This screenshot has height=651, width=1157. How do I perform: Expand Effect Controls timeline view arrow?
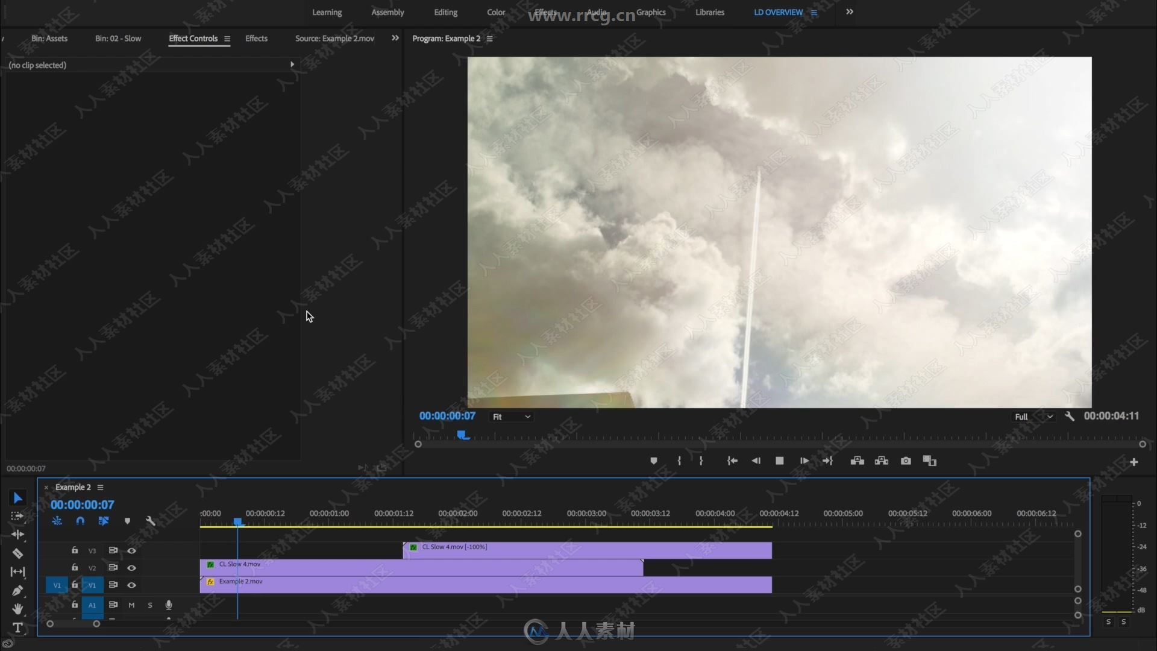(x=292, y=64)
